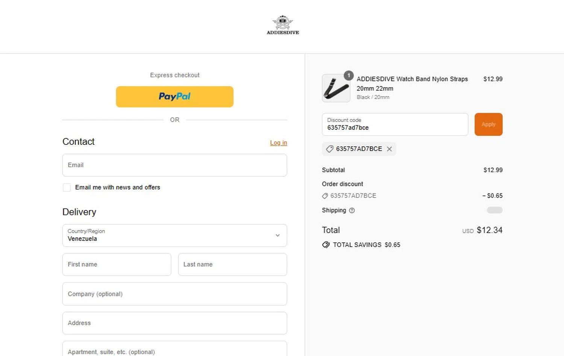Enable Email me with news and offers
Screen dimensions: 564x356
point(67,188)
